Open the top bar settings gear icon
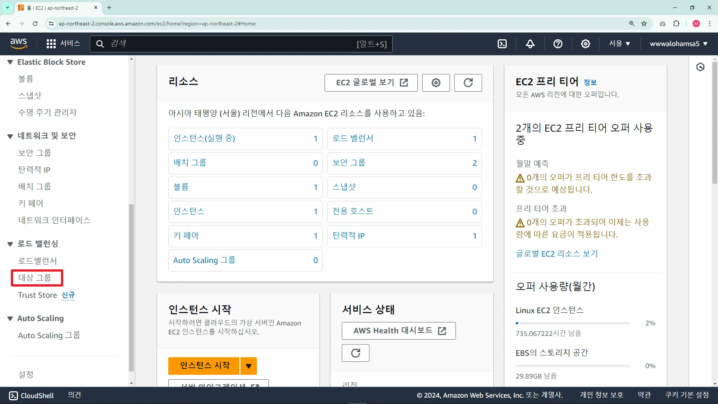718x404 pixels. 585,44
